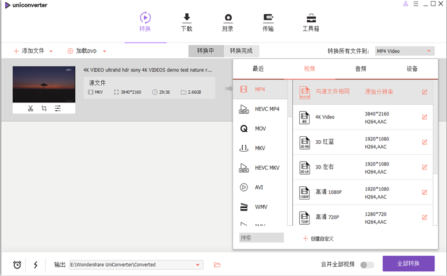Click the lightning bolt acceleration icon
Image resolution: width=447 pixels, height=276 pixels.
pyautogui.click(x=36, y=264)
